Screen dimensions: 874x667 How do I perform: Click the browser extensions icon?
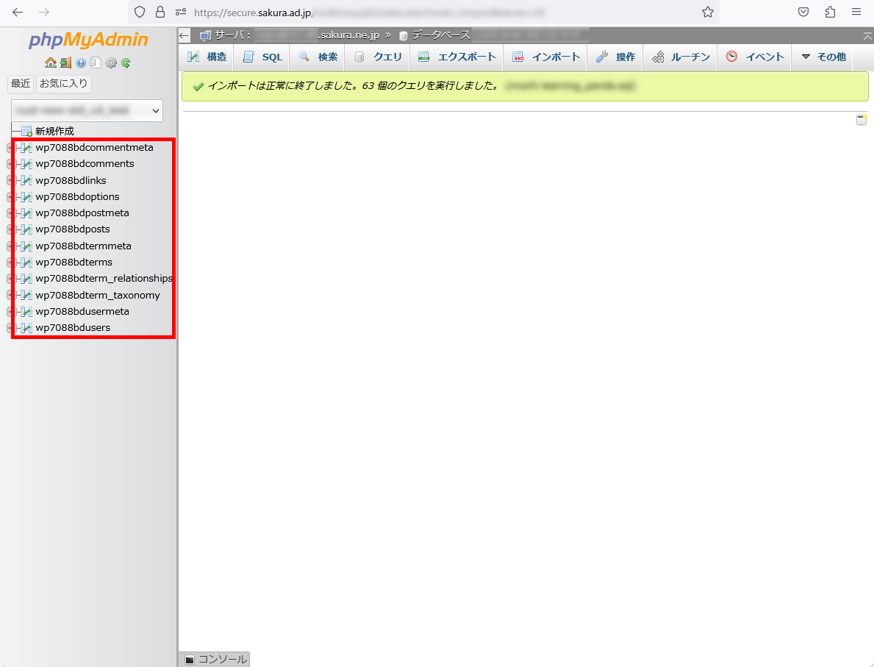click(831, 12)
